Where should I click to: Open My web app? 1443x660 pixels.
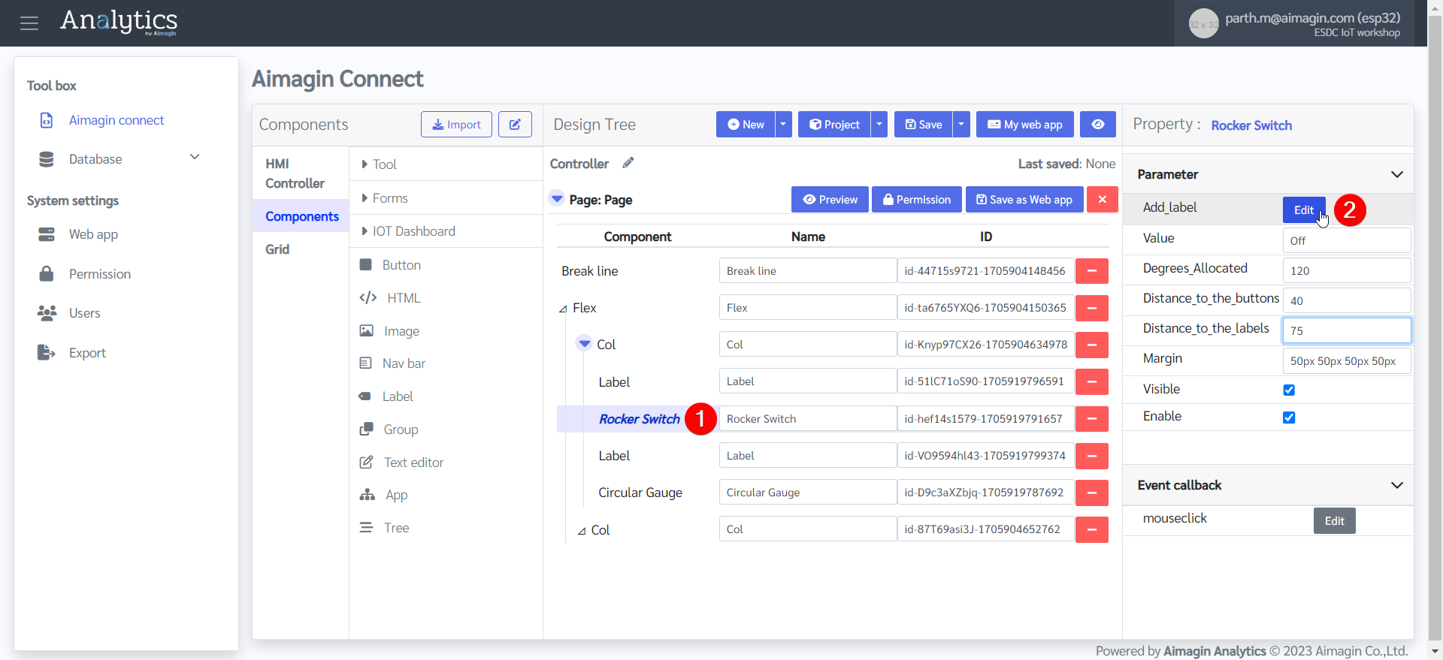tap(1025, 125)
